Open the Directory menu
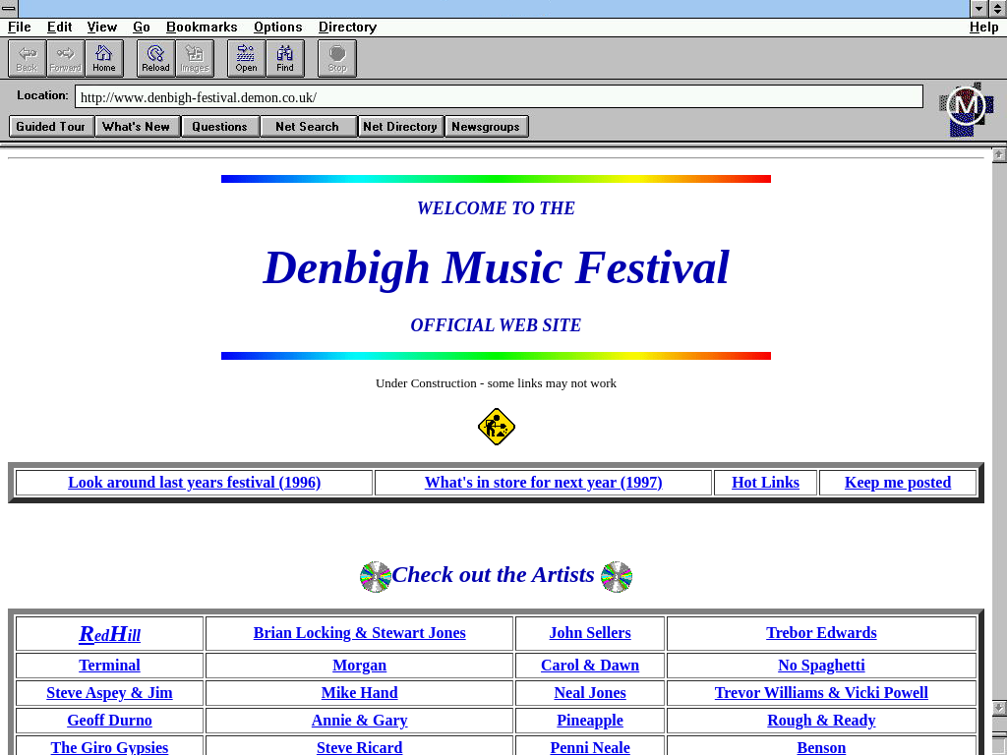The height and width of the screenshot is (755, 1007). (x=347, y=27)
